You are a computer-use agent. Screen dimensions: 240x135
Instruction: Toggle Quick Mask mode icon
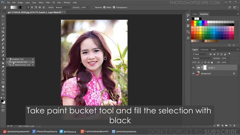pyautogui.click(x=3, y=106)
